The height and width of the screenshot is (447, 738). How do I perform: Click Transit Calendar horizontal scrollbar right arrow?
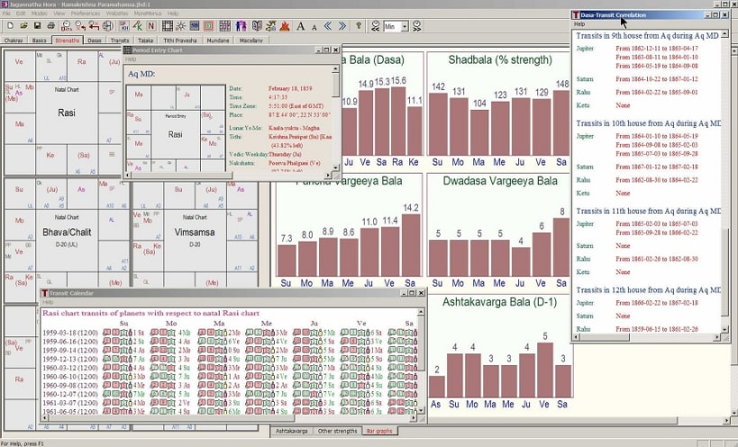tap(414, 417)
